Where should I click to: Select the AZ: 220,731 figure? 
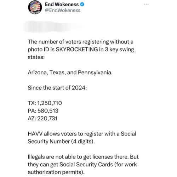[x=42, y=118]
